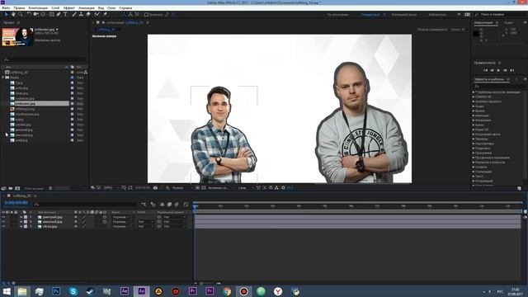Toggle shy switch on layer 1
Screen dimensions: 528x297
pos(76,217)
